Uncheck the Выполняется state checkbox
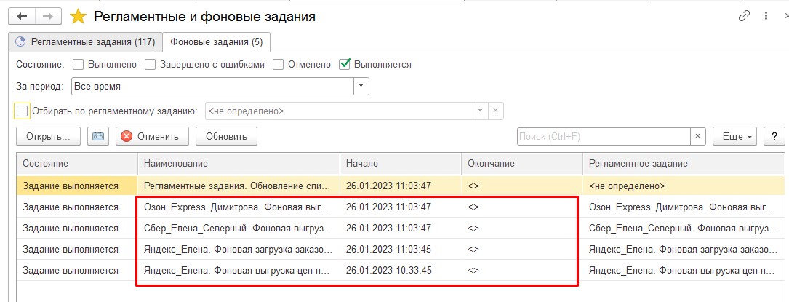Screen dimensions: 789x302 [345, 65]
